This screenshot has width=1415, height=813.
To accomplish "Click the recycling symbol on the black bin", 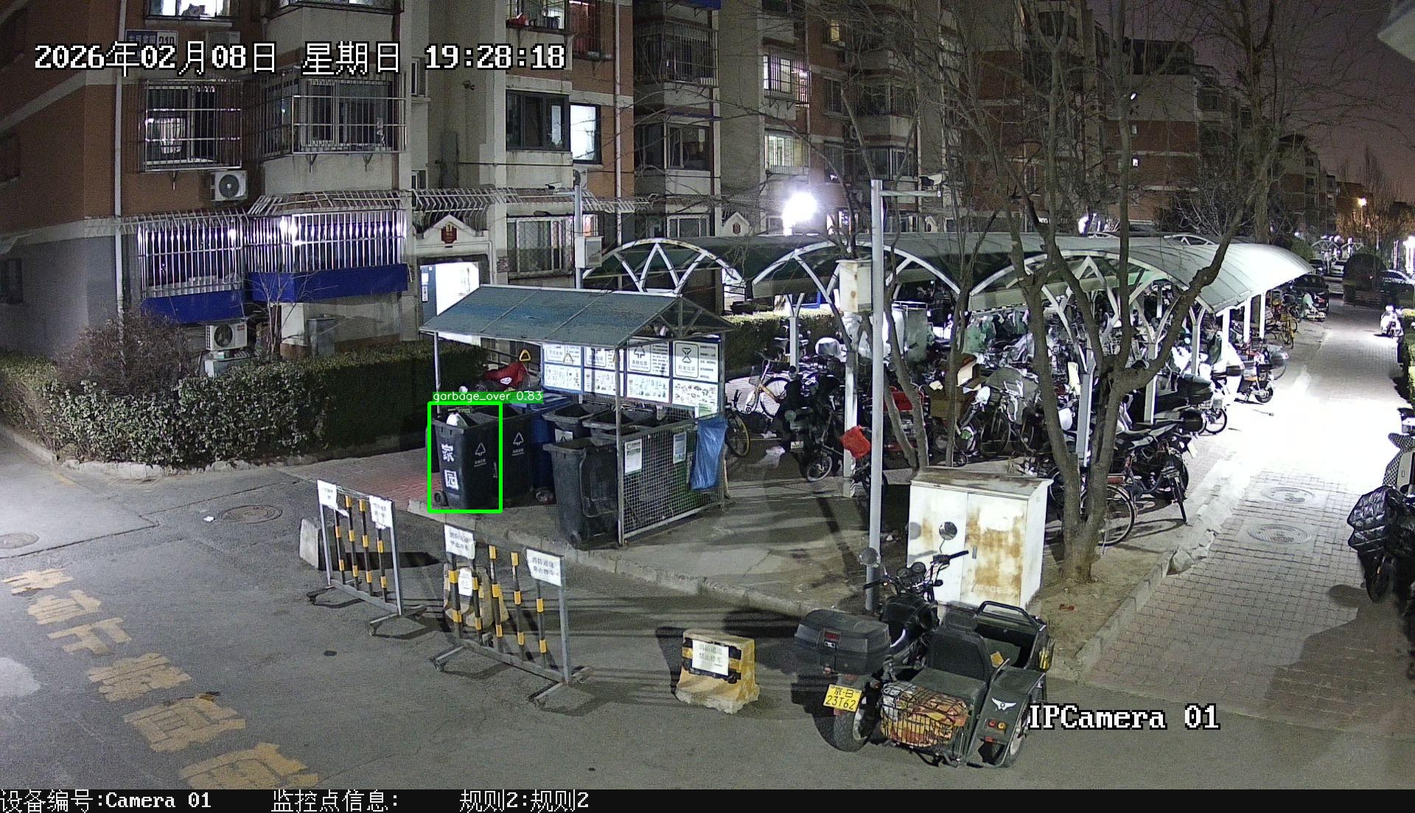I will coord(481,450).
